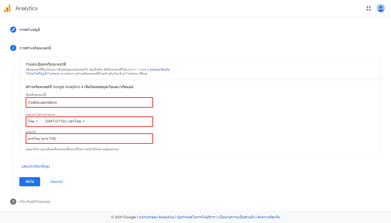Open the ไทย country dropdown
Image resolution: width=391 pixels, height=223 pixels.
coord(33,121)
